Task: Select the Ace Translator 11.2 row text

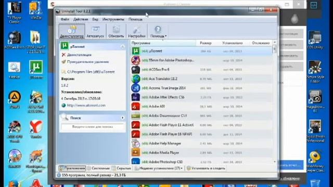Action: 163,79
